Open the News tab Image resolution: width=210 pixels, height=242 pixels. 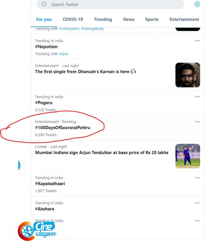click(x=129, y=20)
